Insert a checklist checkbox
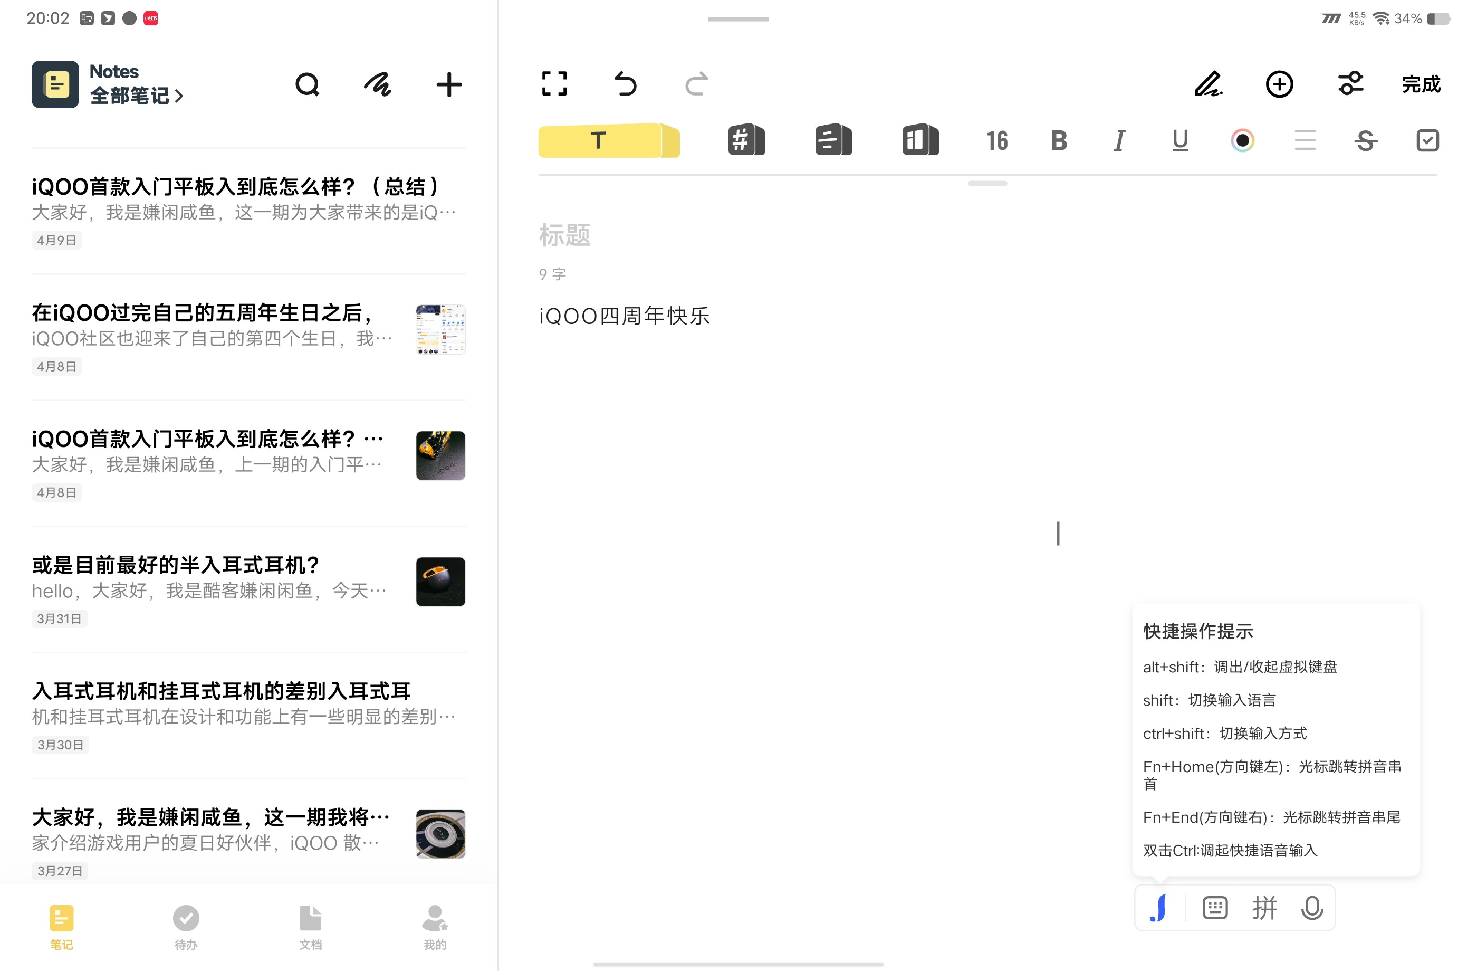Image resolution: width=1477 pixels, height=971 pixels. coord(1427,140)
